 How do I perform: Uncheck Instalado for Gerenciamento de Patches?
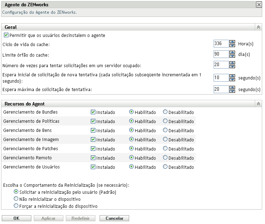coord(93,148)
